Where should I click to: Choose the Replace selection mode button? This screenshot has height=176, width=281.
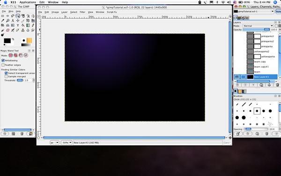pos(11,55)
